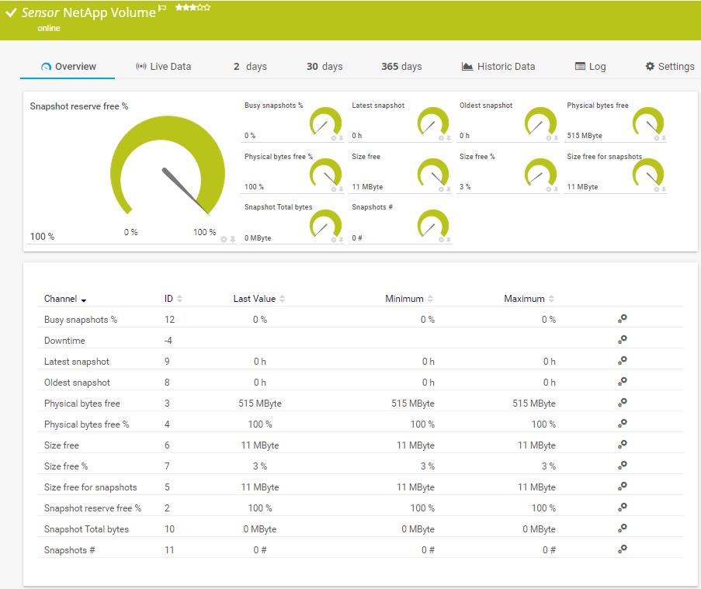Open the sensor Settings tab
Screen dimensions: 701x589
click(669, 67)
